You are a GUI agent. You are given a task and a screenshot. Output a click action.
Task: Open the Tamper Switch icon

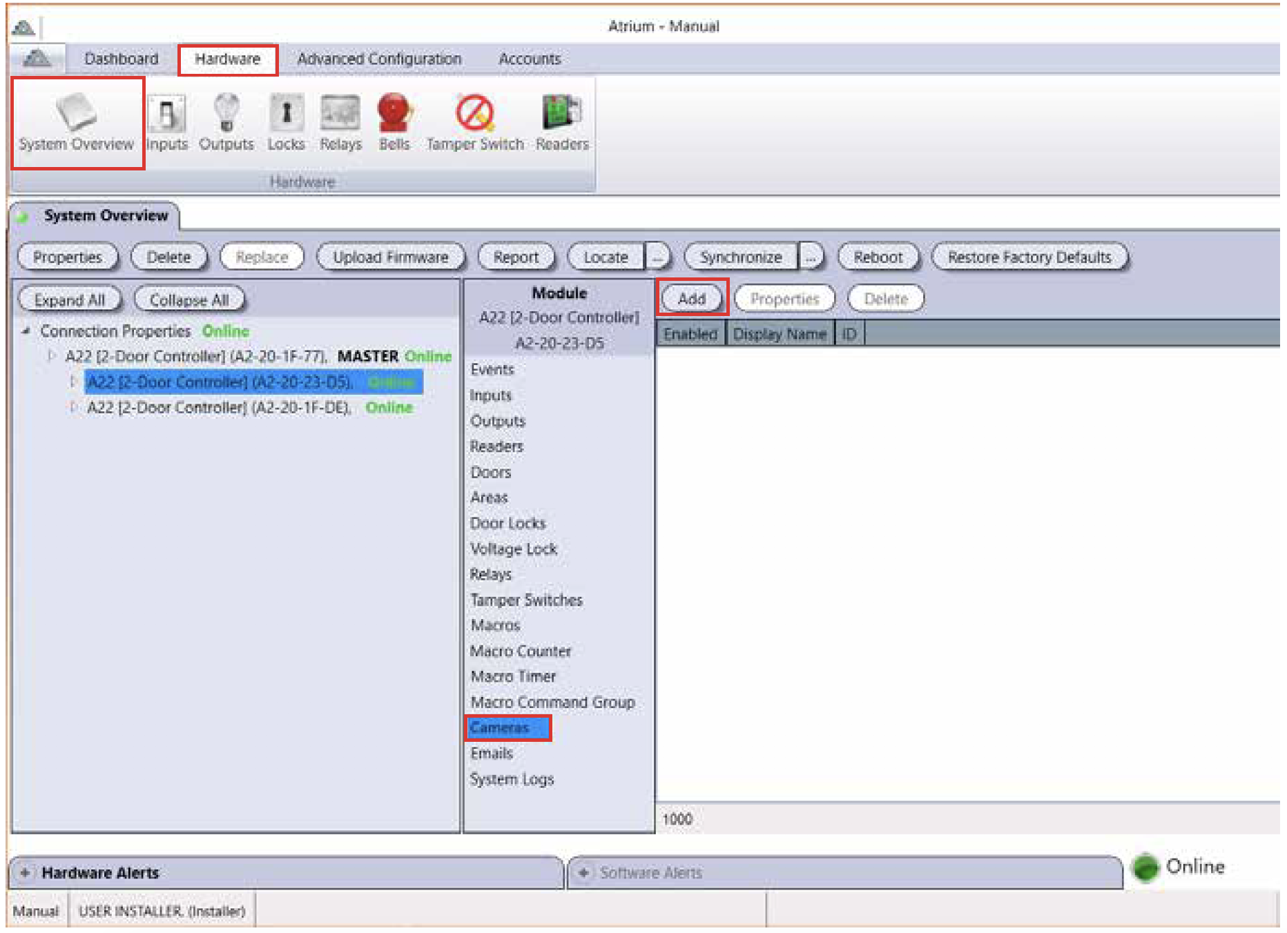tap(475, 123)
